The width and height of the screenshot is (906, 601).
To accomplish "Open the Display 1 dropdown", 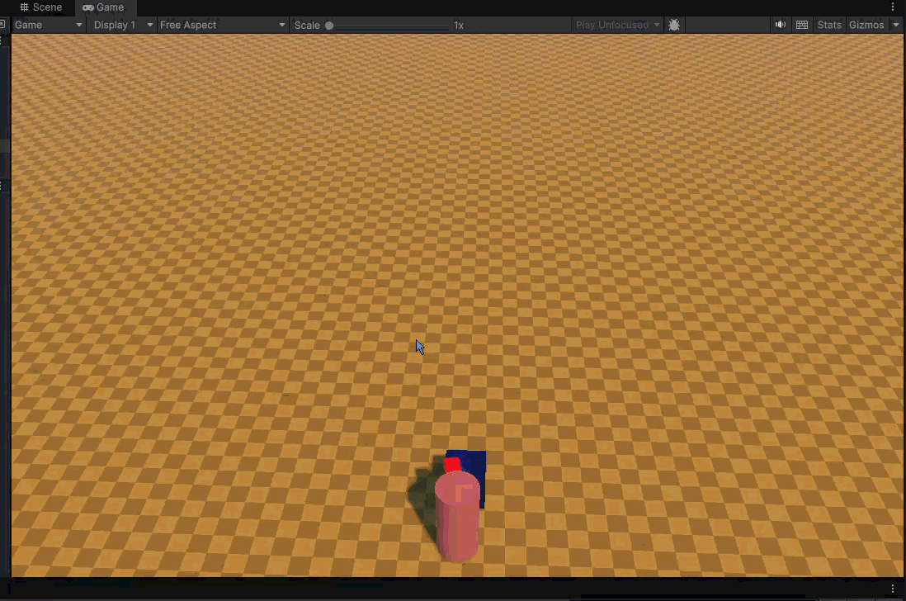I will [122, 25].
